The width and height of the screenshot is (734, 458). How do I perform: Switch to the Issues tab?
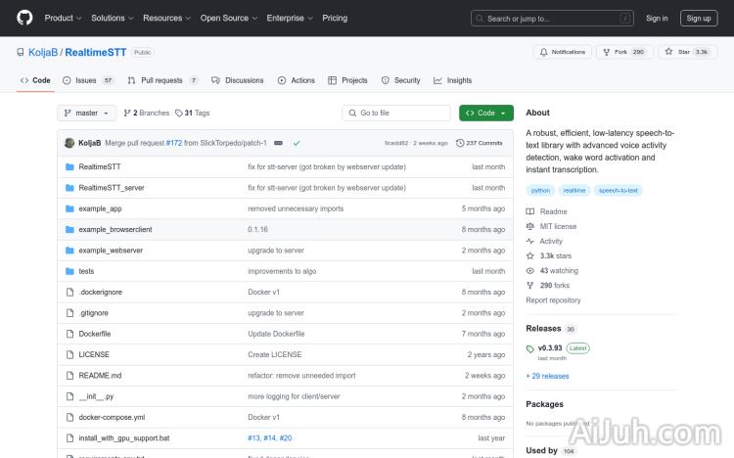tap(87, 80)
